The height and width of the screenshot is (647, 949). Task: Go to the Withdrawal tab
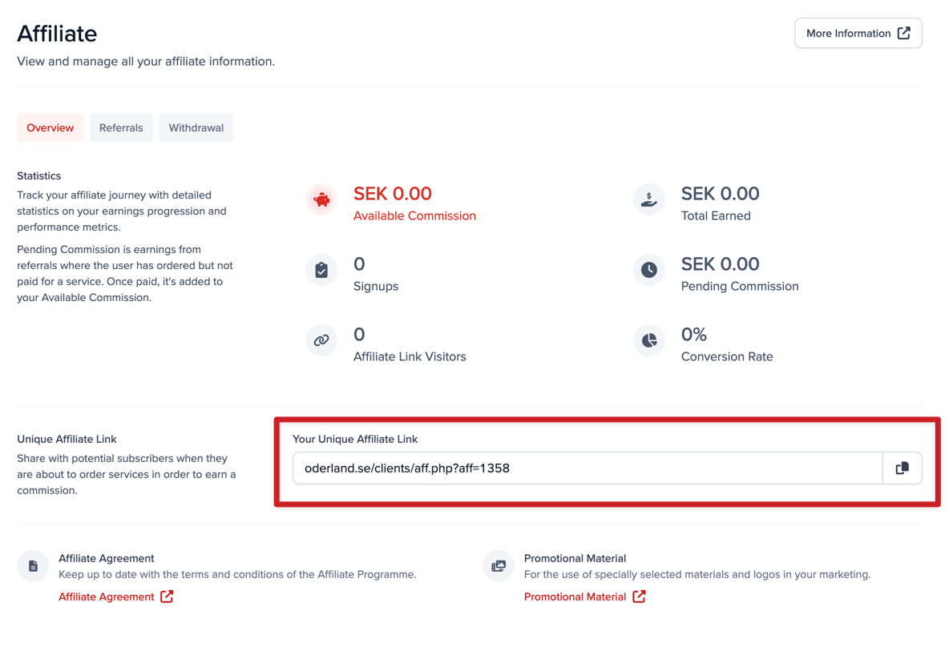[196, 128]
